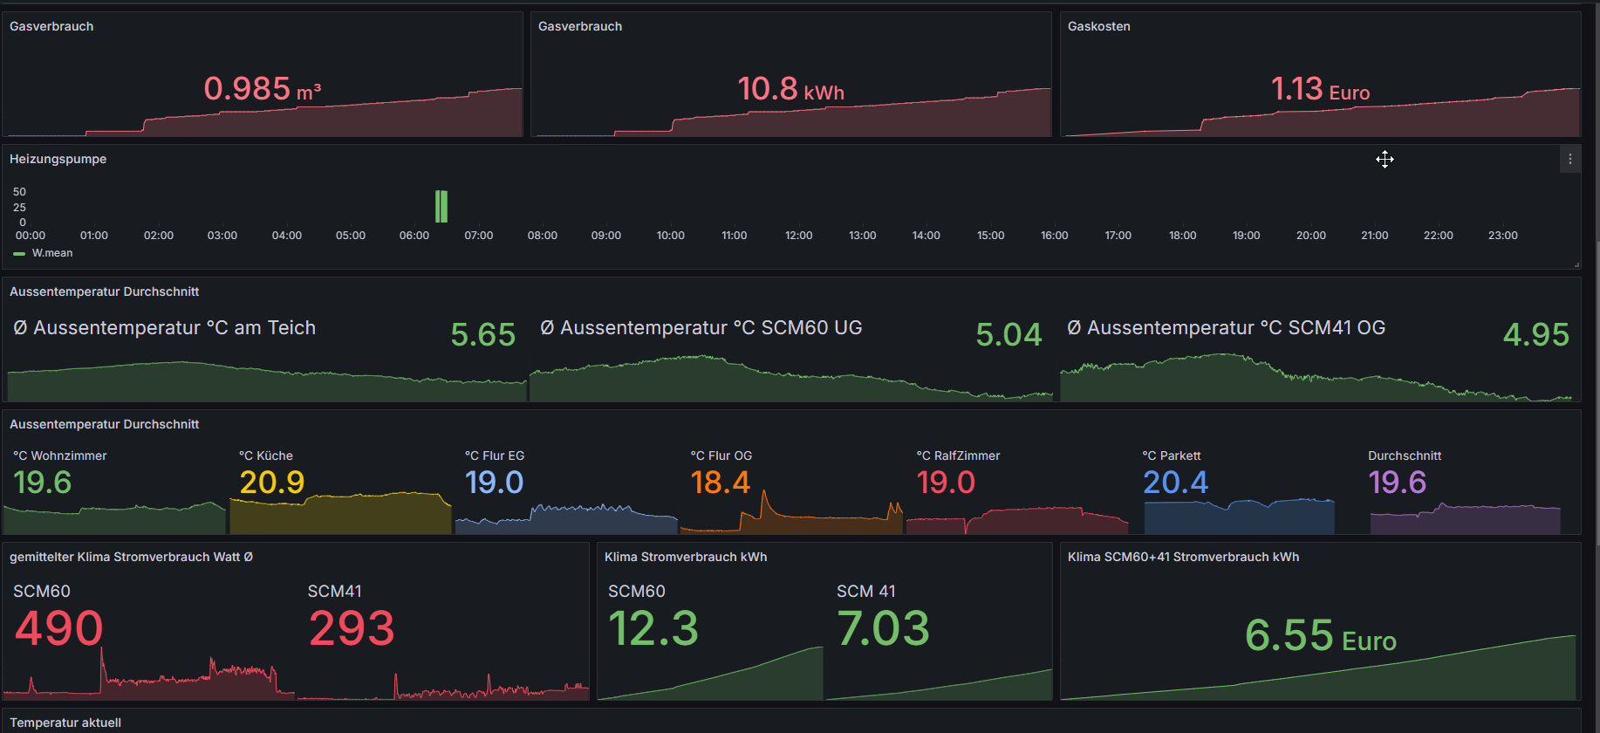Image resolution: width=1600 pixels, height=733 pixels.
Task: Open the Heizungspumpe panel title menu
Action: click(x=58, y=159)
